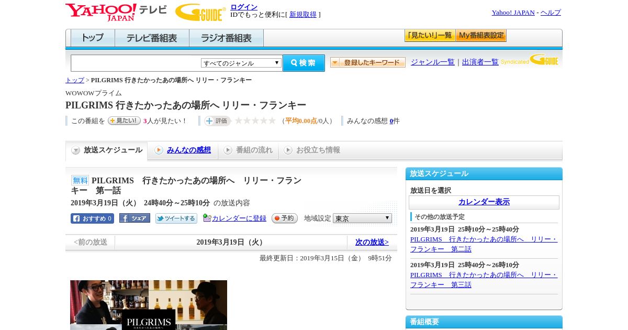
Task: Expand the 登録したキーワード dropdown
Action: (368, 62)
